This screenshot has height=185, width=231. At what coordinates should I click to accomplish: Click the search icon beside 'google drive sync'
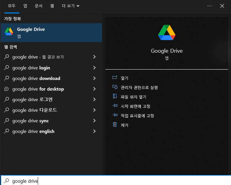pyautogui.click(x=6, y=121)
